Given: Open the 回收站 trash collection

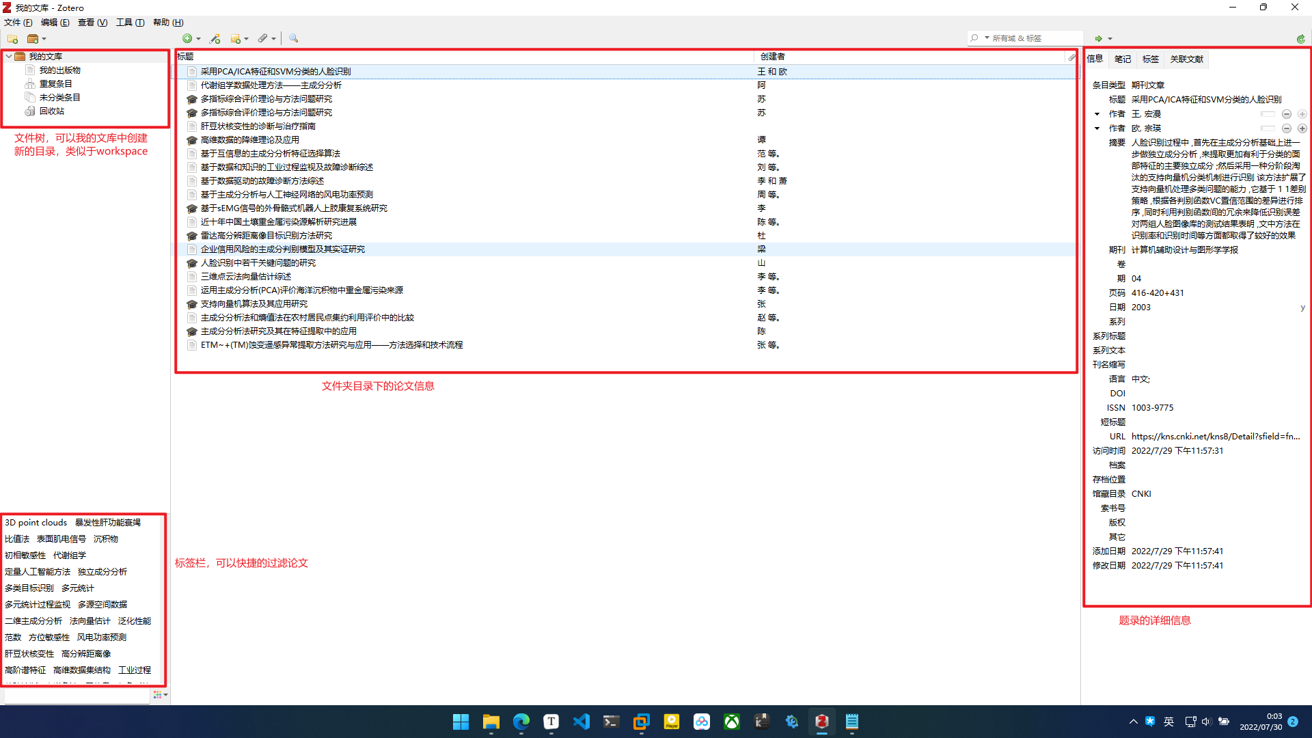Looking at the screenshot, I should [51, 111].
